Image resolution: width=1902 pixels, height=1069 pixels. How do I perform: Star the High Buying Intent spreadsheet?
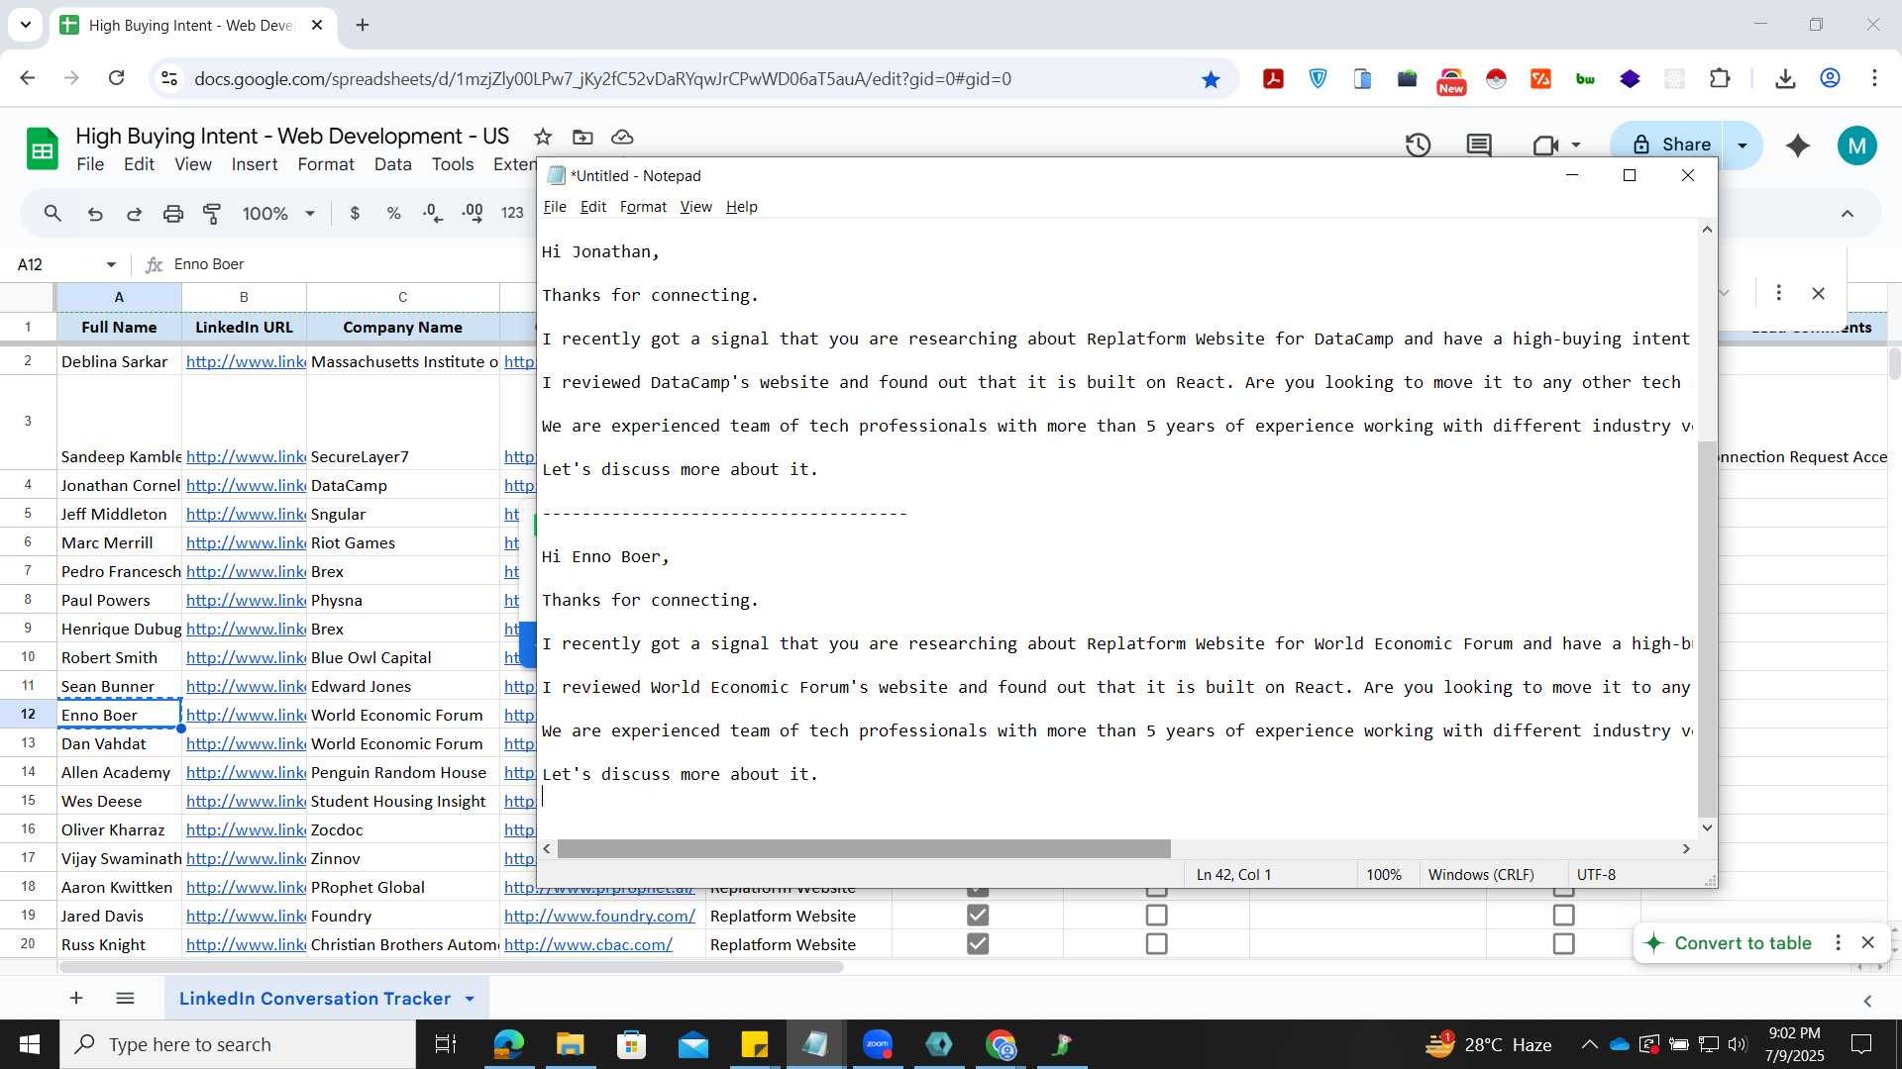coord(542,137)
